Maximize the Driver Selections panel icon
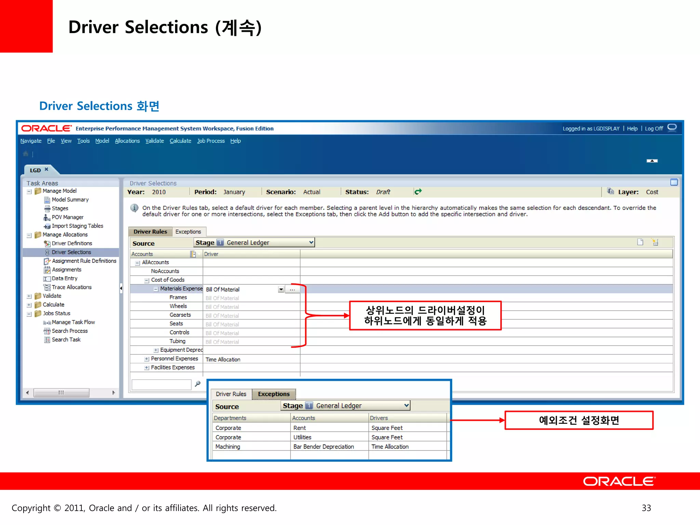700x525 pixels. coord(674,182)
